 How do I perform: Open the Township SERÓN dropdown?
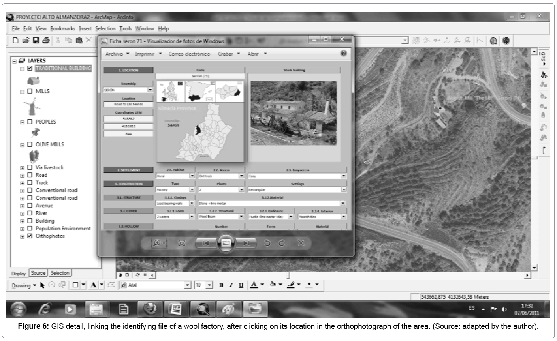coord(150,90)
